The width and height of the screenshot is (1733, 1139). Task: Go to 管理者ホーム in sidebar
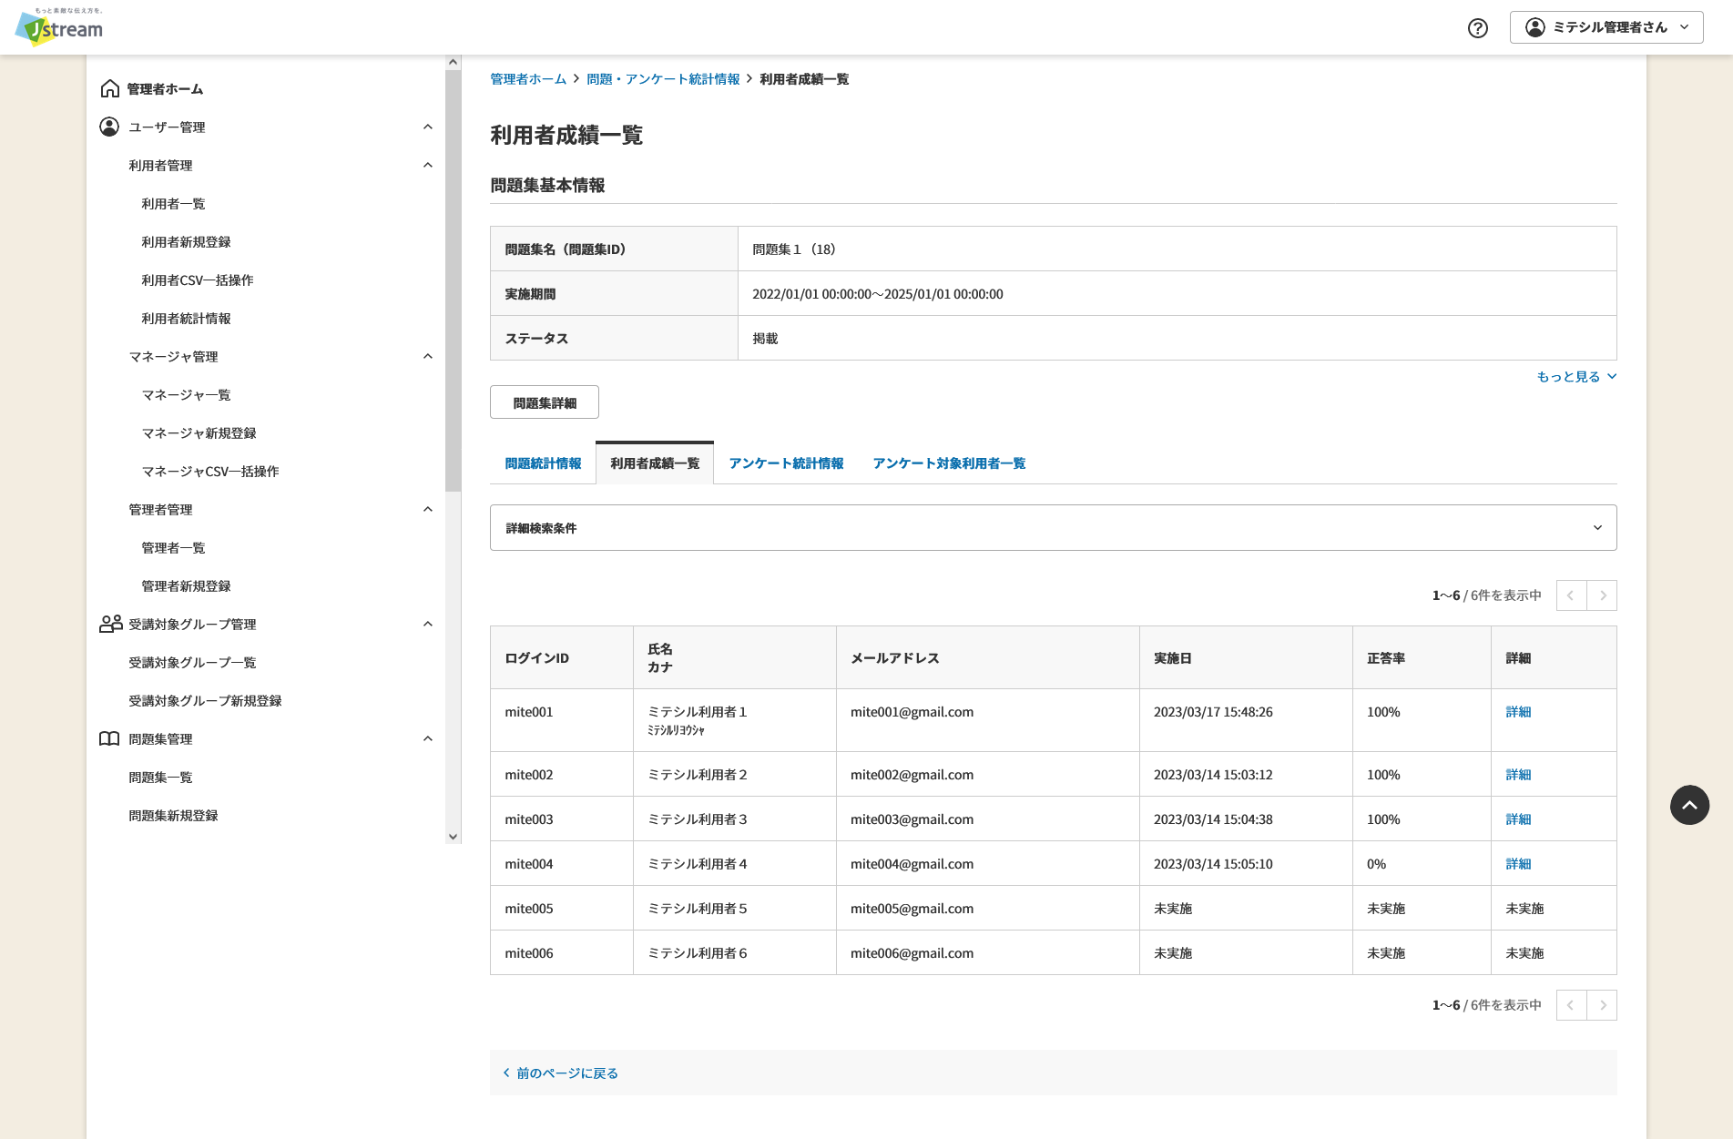point(165,89)
